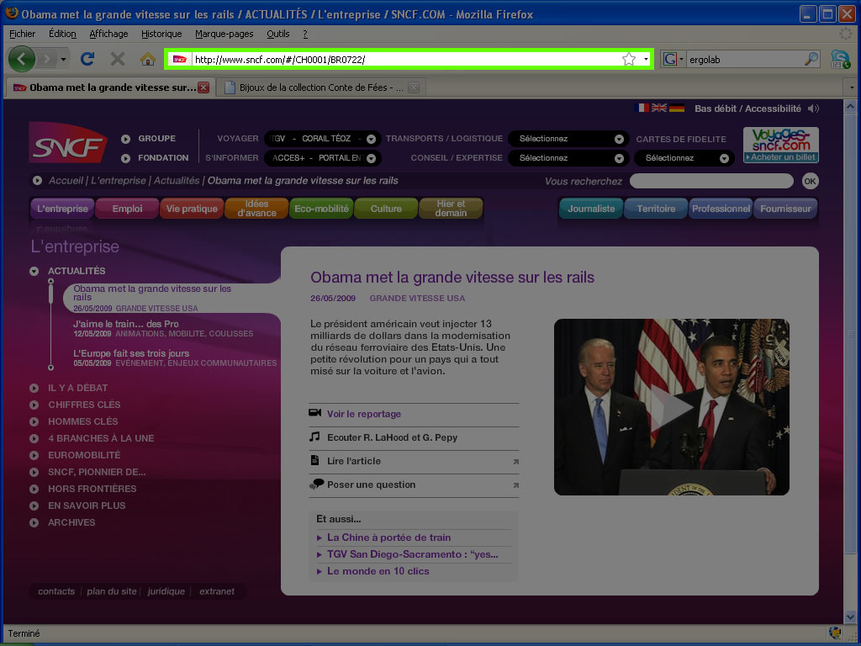Select the Idées d'avance tab
This screenshot has width=861, height=646.
point(256,209)
